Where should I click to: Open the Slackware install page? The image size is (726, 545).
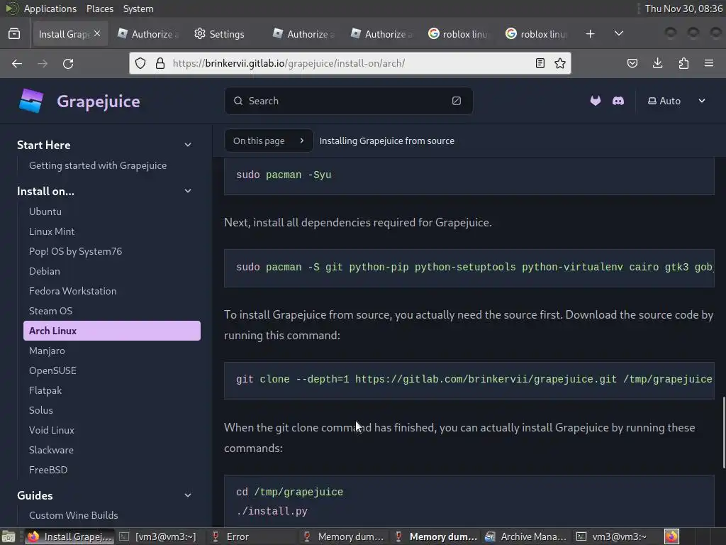point(51,450)
